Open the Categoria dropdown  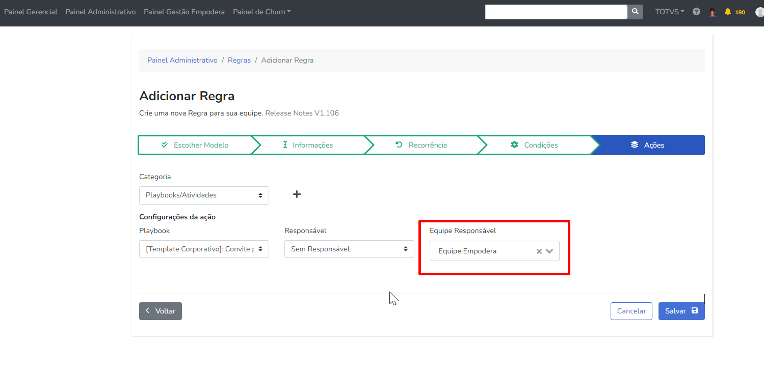click(204, 195)
